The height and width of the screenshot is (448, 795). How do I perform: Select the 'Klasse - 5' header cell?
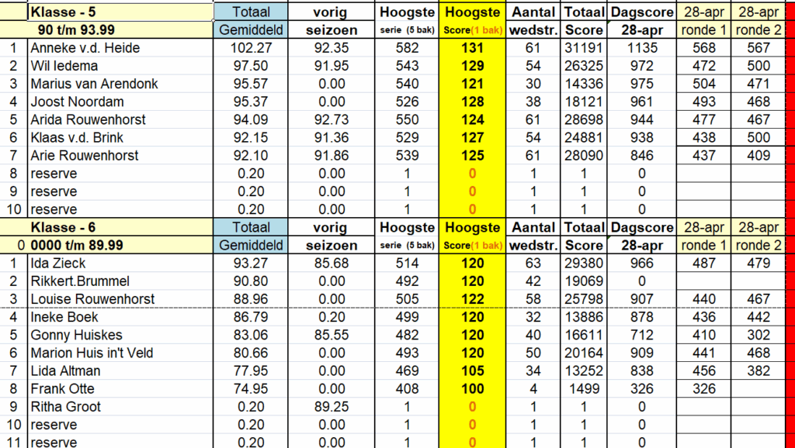click(120, 12)
